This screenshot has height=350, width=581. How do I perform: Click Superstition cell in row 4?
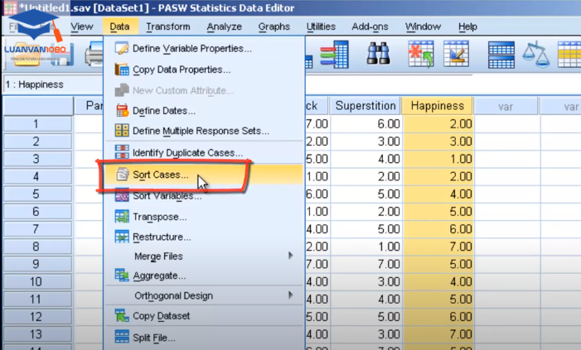(x=366, y=176)
